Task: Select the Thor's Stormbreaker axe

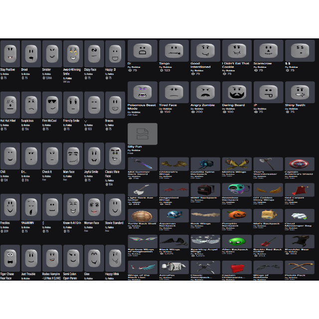Action: pos(267,164)
